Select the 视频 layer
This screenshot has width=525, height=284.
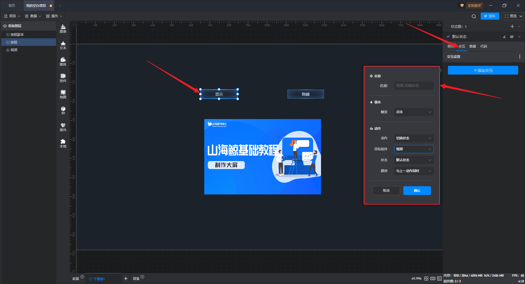pos(29,50)
